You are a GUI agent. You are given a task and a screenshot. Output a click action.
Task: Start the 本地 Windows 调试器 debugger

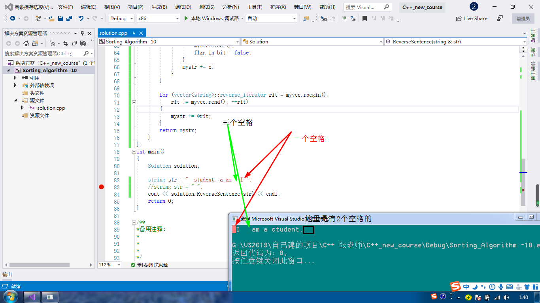point(211,19)
